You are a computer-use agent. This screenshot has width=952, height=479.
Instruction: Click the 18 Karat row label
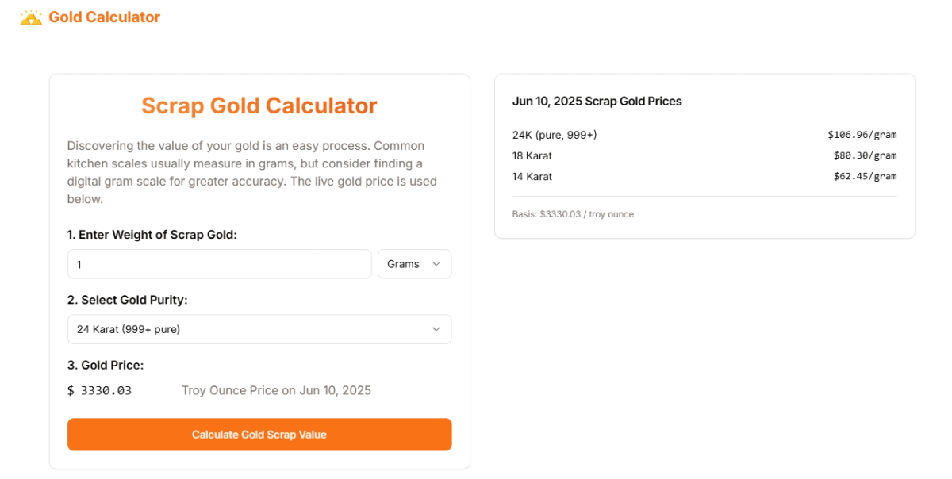(532, 155)
